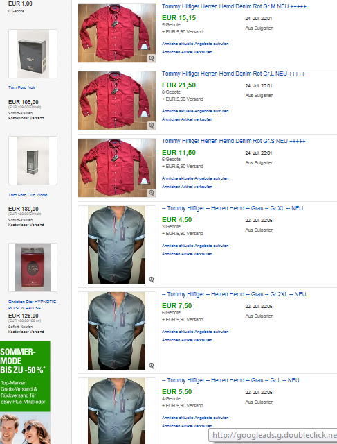Click magnifier icon on red shirt Gr.S image
Viewport: 337px width, 444px height.
point(152,193)
